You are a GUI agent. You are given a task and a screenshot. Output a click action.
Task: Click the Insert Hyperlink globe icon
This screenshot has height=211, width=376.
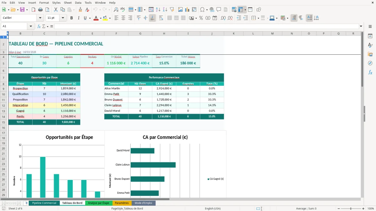point(212,10)
